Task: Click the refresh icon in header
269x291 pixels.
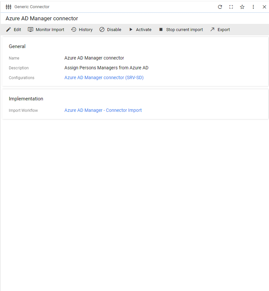Action: 220,7
